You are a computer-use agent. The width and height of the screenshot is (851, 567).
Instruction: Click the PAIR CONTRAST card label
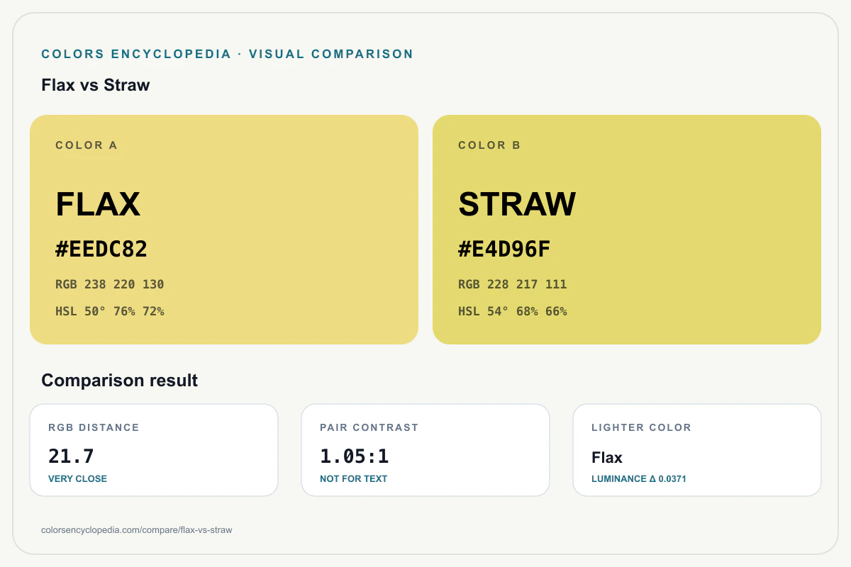click(369, 427)
